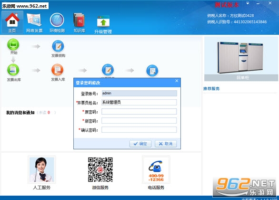Screen dimensions: 279x200
Task: Focus the 开票员姓名 field
Action: coord(139,103)
